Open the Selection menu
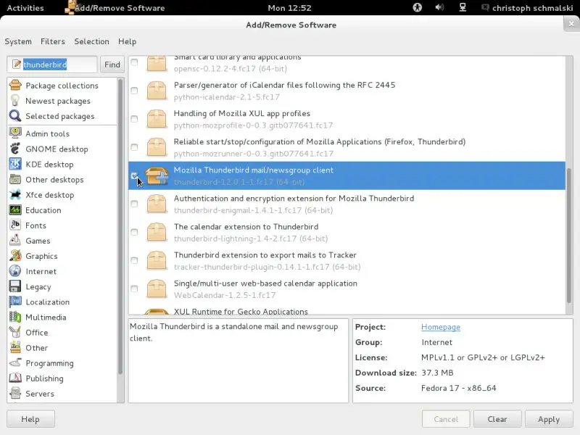The image size is (580, 435). 92,41
